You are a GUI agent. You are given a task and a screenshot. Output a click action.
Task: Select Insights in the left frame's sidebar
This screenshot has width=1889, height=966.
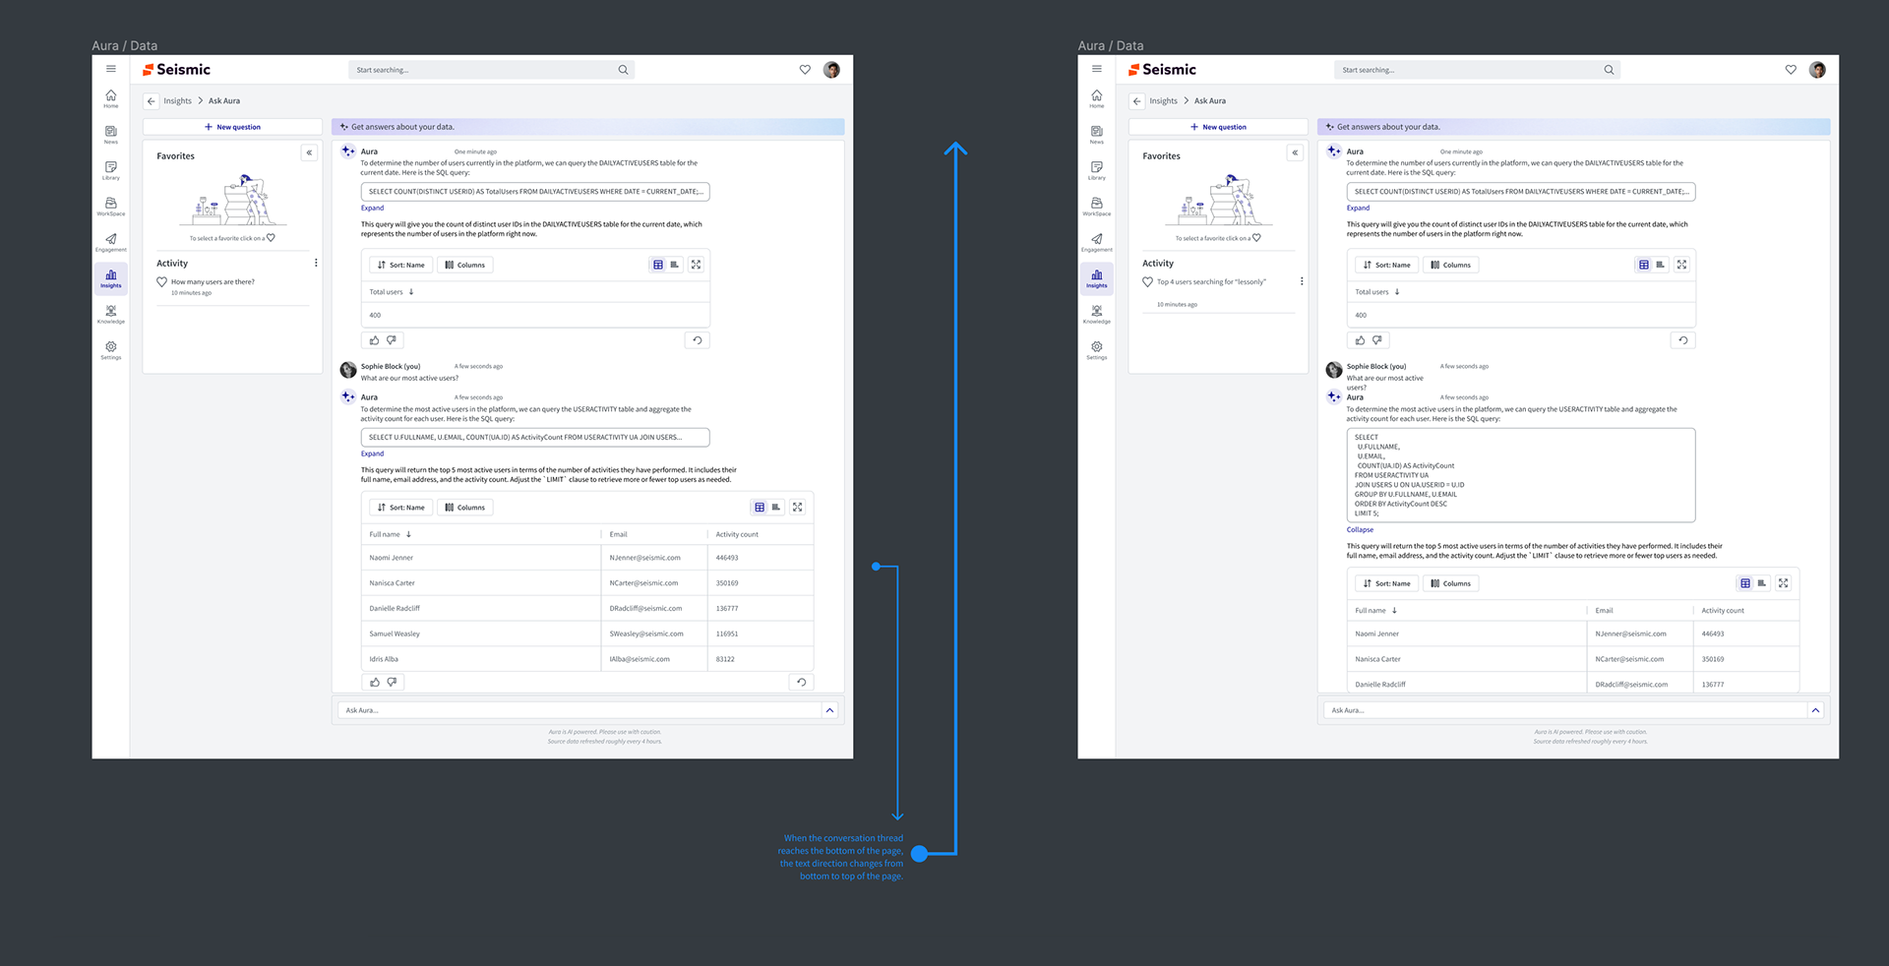pos(111,278)
